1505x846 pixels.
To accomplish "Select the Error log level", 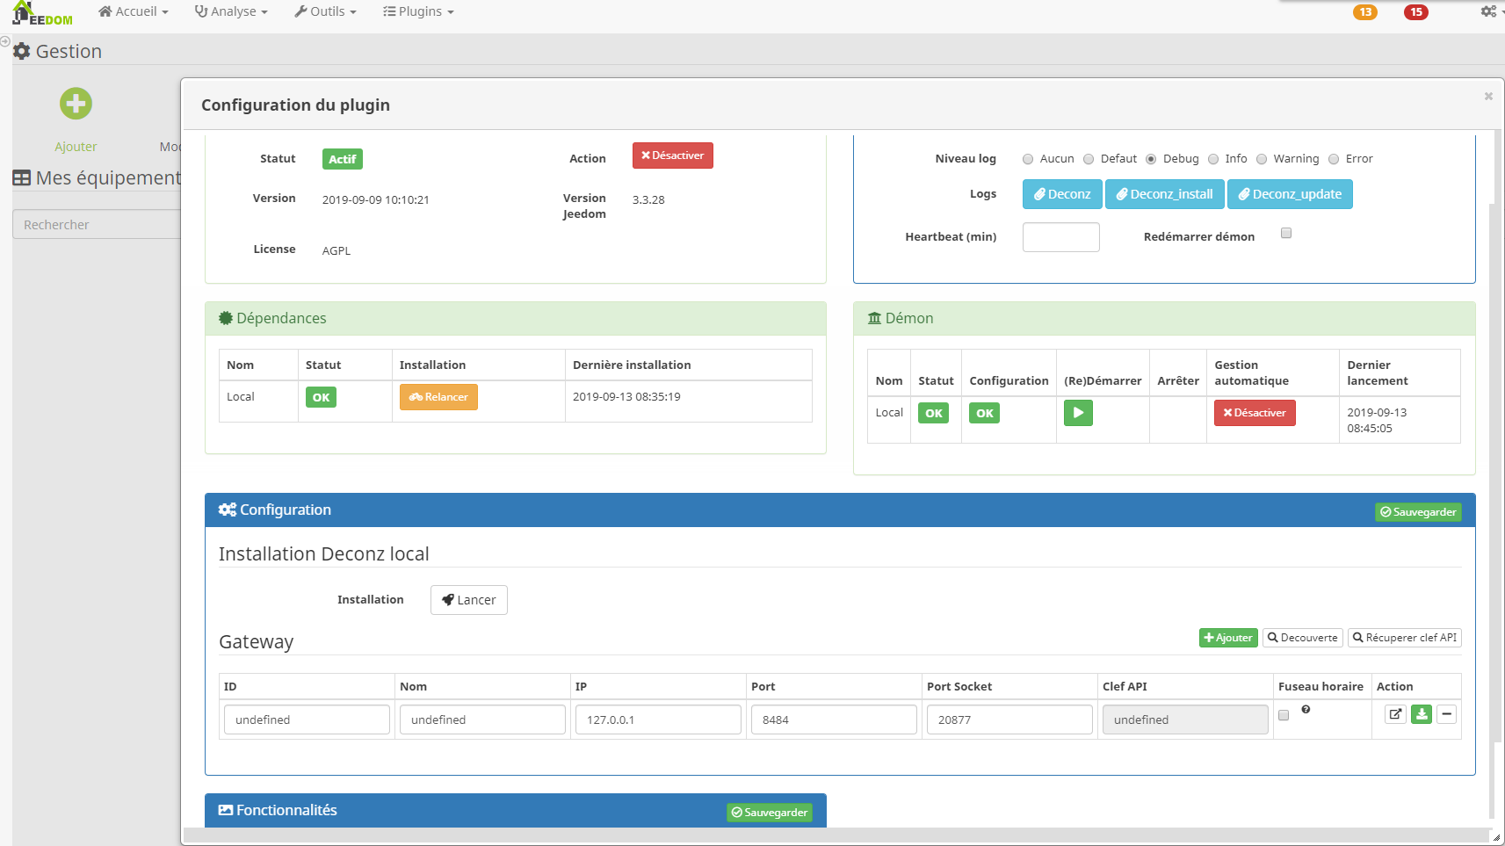I will click(1334, 159).
